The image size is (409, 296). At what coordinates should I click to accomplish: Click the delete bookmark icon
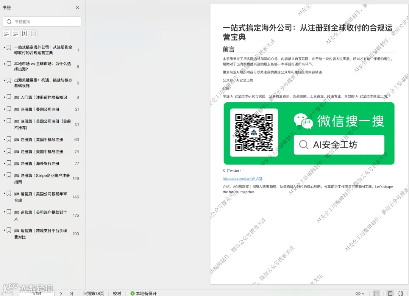(33, 33)
